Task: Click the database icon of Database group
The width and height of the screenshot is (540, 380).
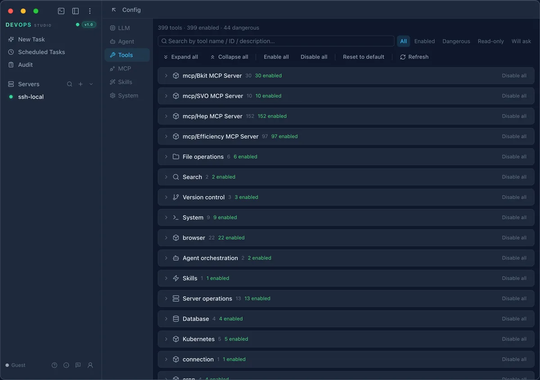Action: [x=176, y=319]
